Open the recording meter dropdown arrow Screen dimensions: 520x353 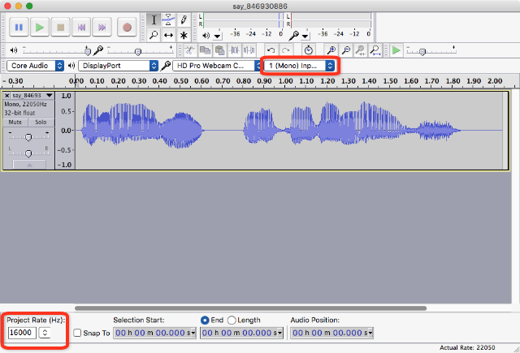click(305, 36)
